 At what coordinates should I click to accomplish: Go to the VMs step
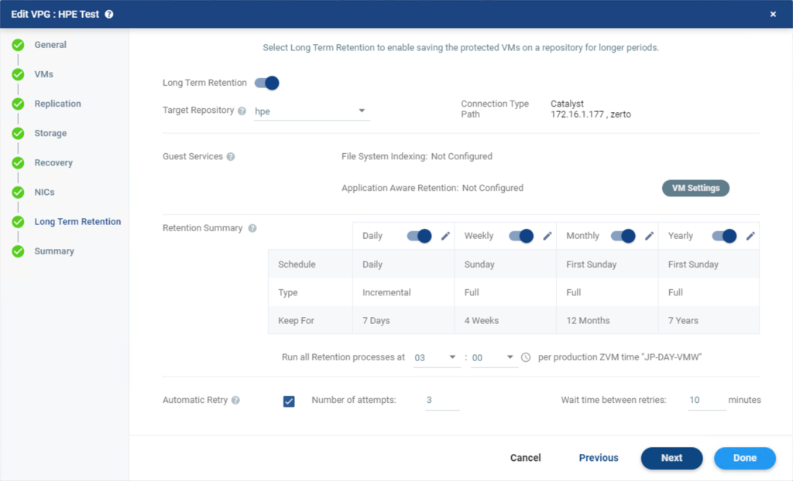pyautogui.click(x=43, y=74)
